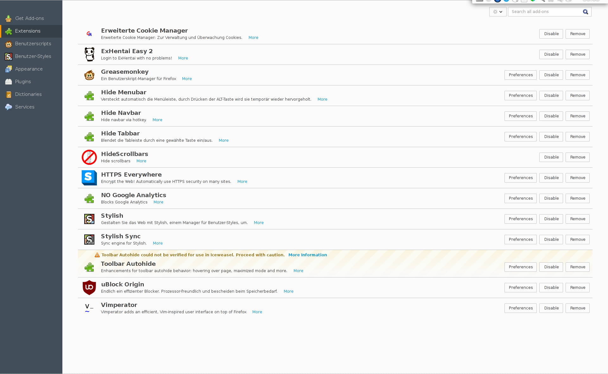This screenshot has width=608, height=374.
Task: Select the NO Google Analytics title text
Action: point(134,195)
